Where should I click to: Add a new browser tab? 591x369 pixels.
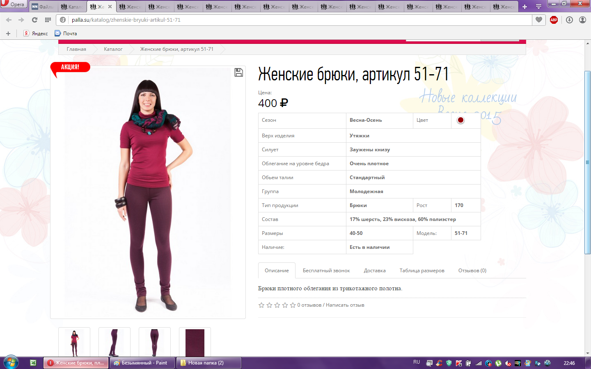tap(525, 7)
